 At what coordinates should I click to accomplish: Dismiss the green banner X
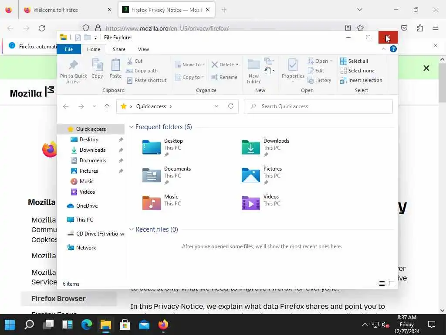click(426, 68)
